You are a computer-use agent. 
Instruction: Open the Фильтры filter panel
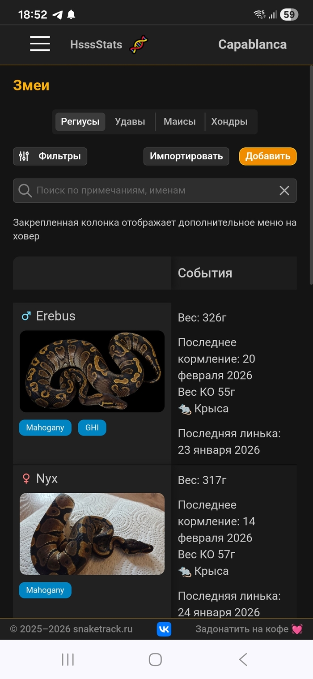(50, 156)
